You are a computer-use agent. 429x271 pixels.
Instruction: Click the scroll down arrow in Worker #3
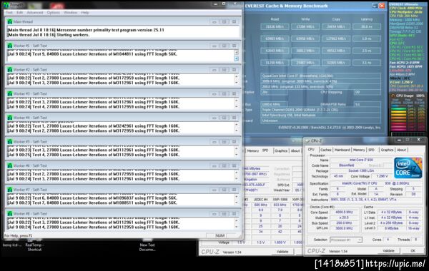pos(237,107)
